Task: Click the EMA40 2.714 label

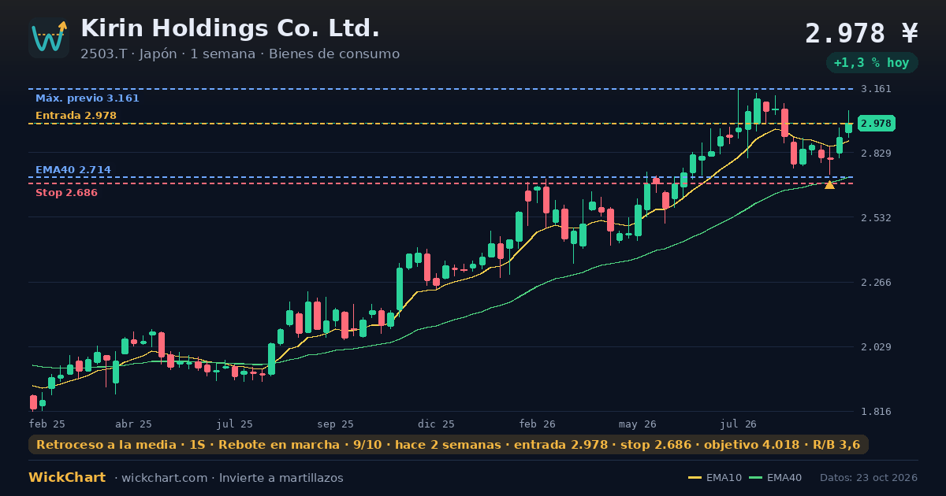Action: pos(73,170)
